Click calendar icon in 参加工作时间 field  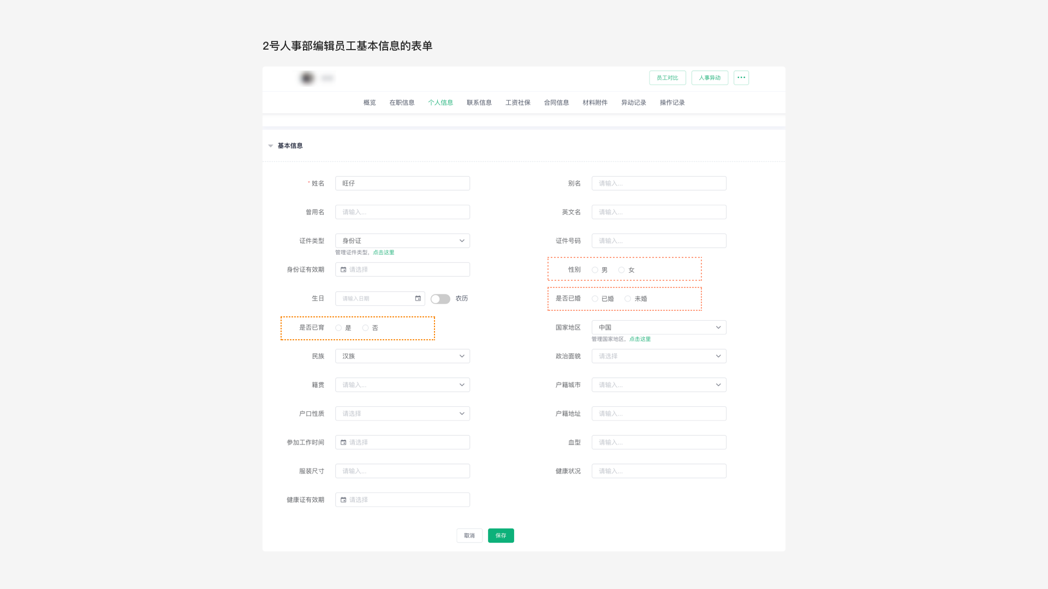click(x=343, y=442)
